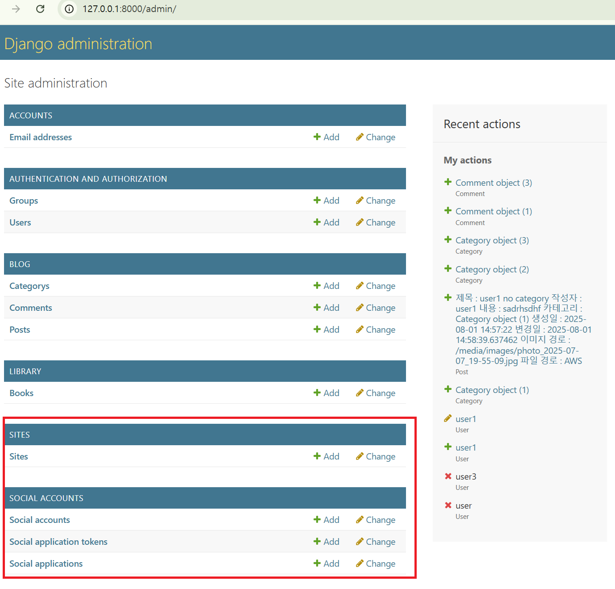The width and height of the screenshot is (615, 589).
Task: Click the plus icon in Social applications row
Action: click(317, 563)
